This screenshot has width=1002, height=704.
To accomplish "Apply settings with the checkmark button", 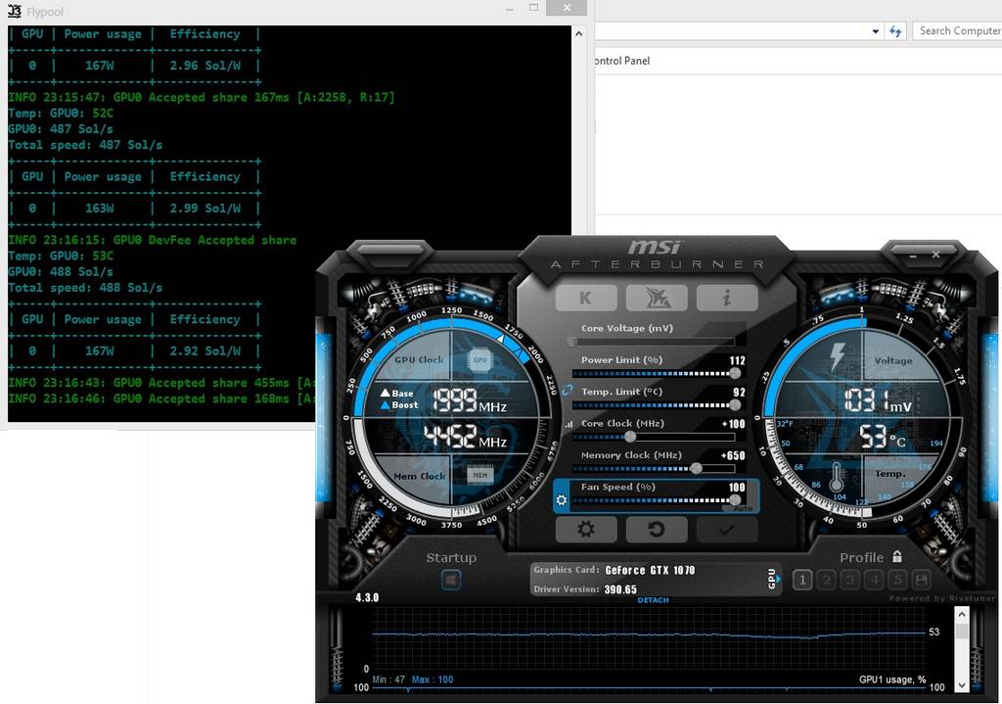I will tap(726, 530).
